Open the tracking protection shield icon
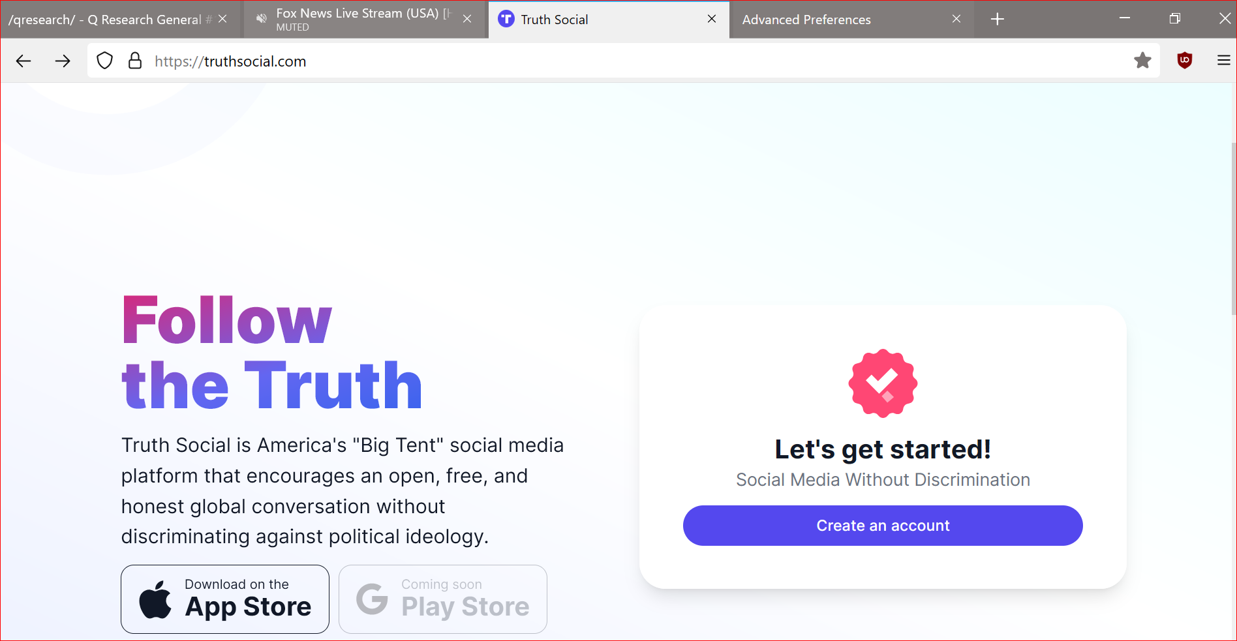The width and height of the screenshot is (1237, 641). pos(104,61)
